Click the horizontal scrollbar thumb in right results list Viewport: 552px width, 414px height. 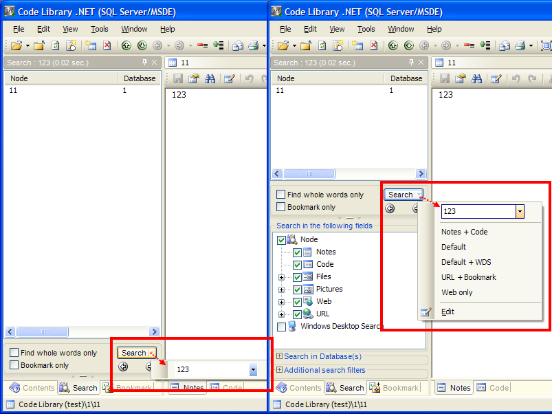(x=309, y=173)
